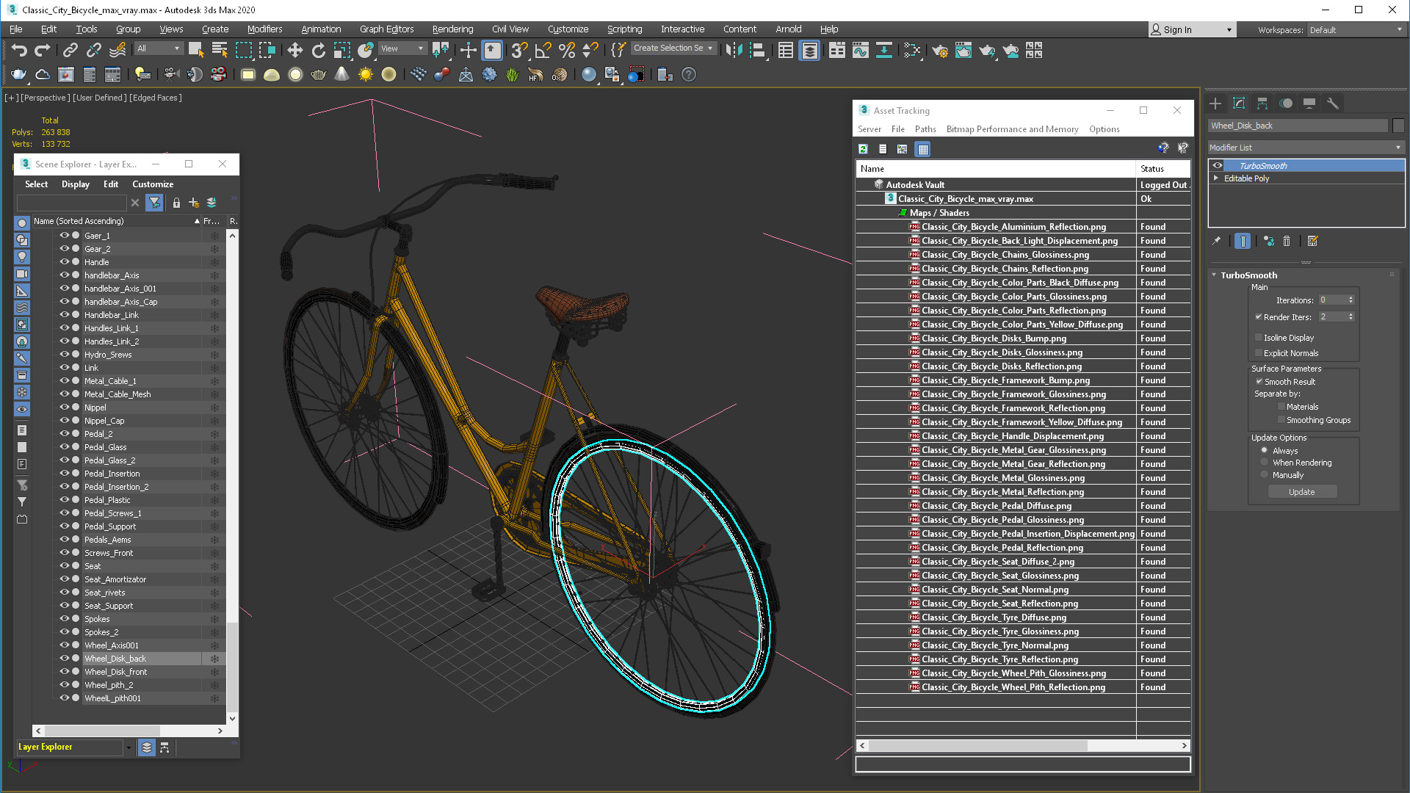Click Refresh icon in Asset Tracking
The image size is (1410, 793).
(863, 149)
